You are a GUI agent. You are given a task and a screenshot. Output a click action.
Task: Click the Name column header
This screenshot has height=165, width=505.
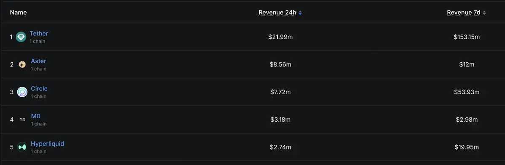coord(19,13)
